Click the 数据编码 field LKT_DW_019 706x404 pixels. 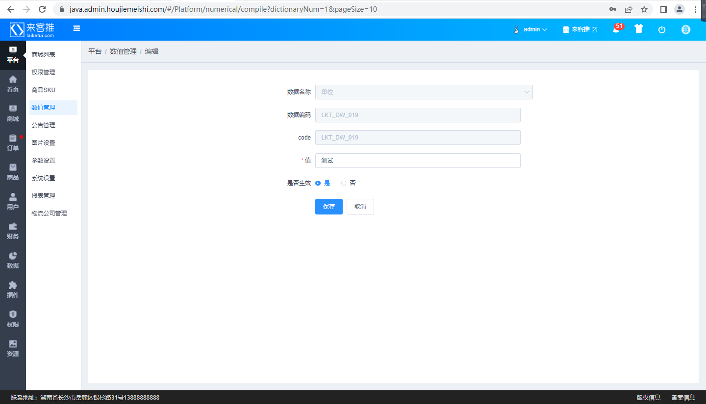[418, 115]
